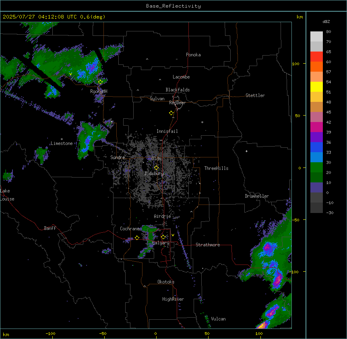Screen dimensions: 347x339
Task: Click the purple 36–39 dBZ legend band
Action: click(316, 137)
